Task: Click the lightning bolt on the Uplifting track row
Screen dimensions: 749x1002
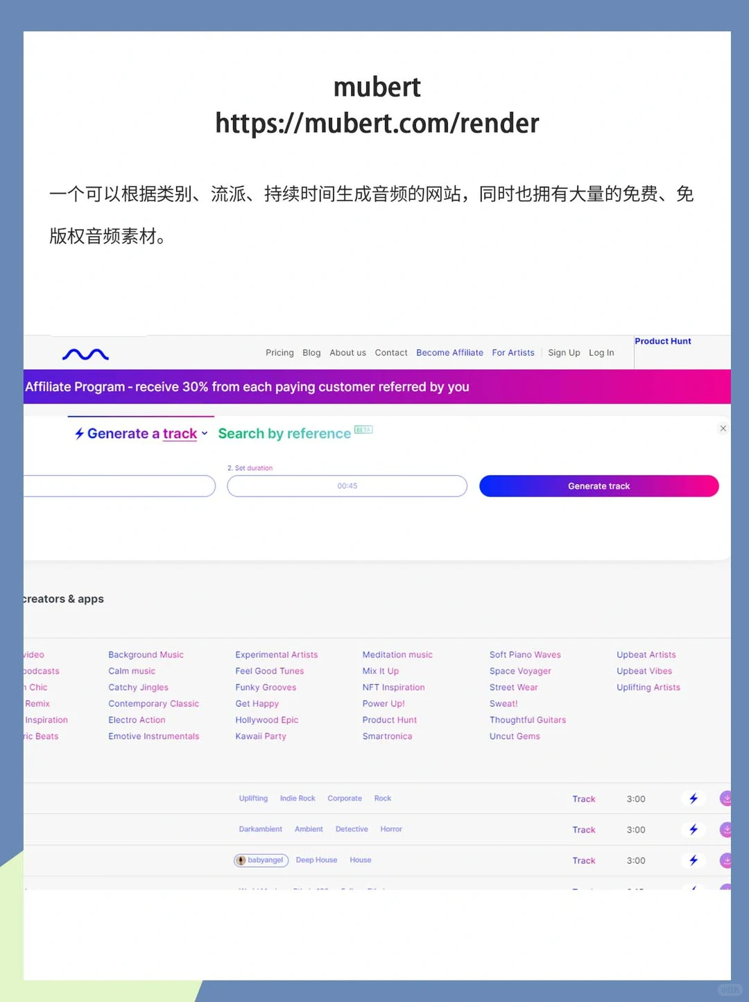Action: pos(694,799)
